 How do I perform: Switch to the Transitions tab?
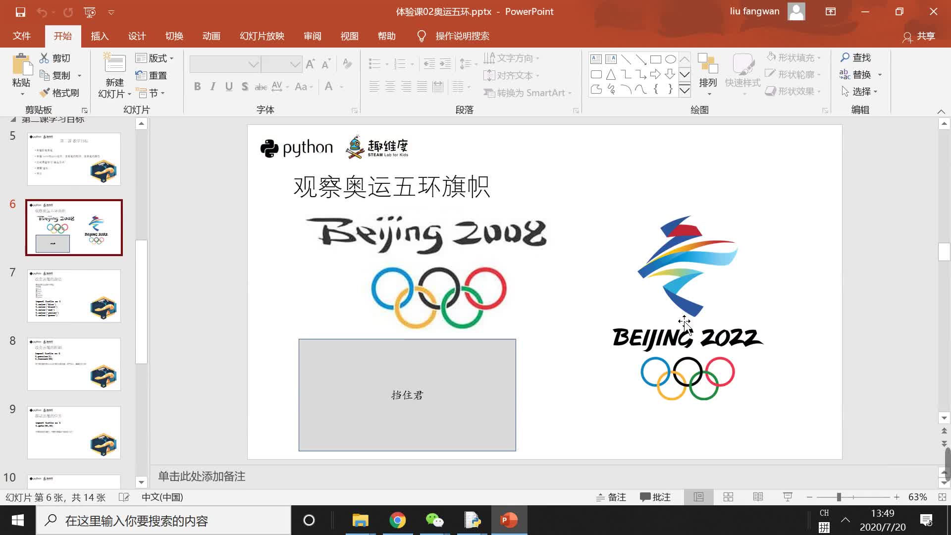(174, 36)
